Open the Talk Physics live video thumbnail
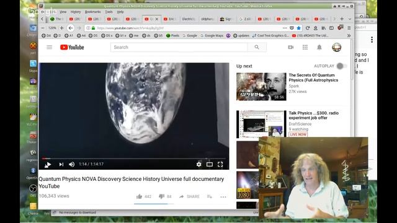This screenshot has height=223, width=397. tap(261, 125)
